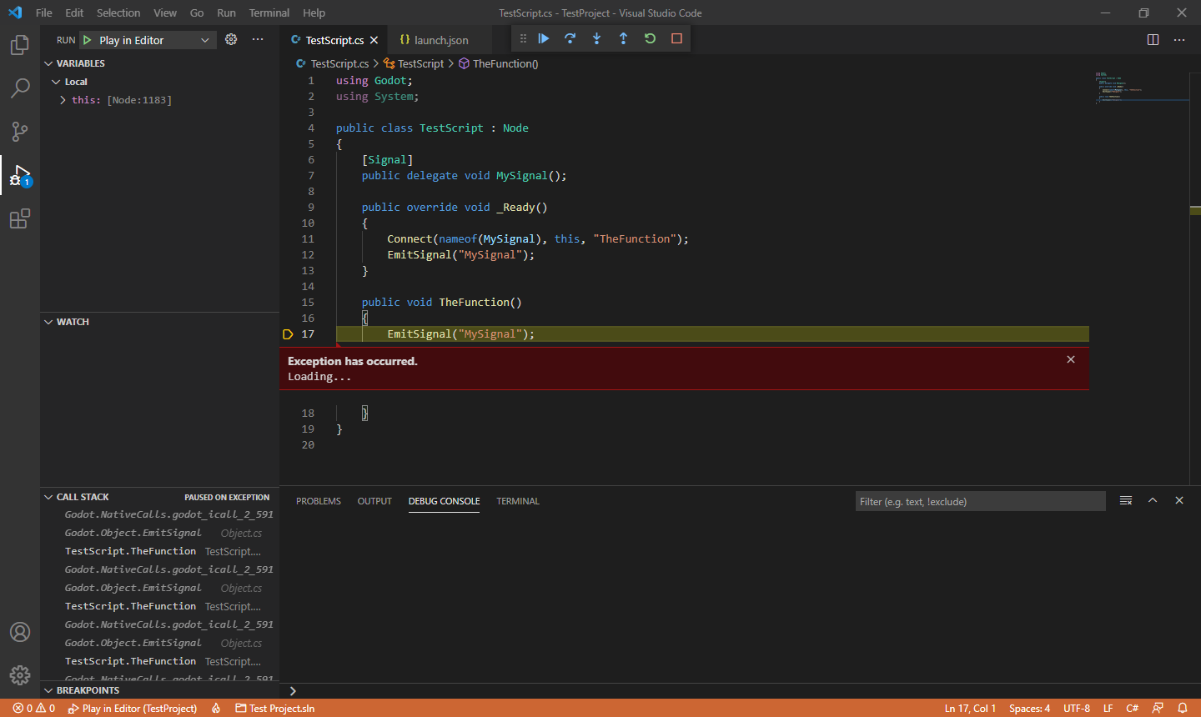1201x717 pixels.
Task: Click Play in Editor (TestProject) status item
Action: pos(133,708)
